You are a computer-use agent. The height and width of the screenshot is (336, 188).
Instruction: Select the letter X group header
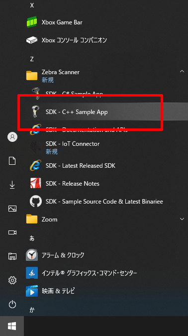tap(32, 5)
